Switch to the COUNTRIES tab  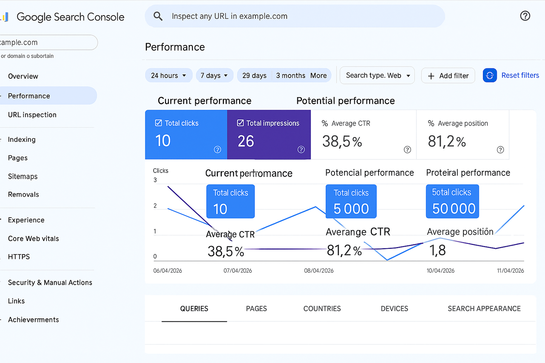pyautogui.click(x=322, y=309)
